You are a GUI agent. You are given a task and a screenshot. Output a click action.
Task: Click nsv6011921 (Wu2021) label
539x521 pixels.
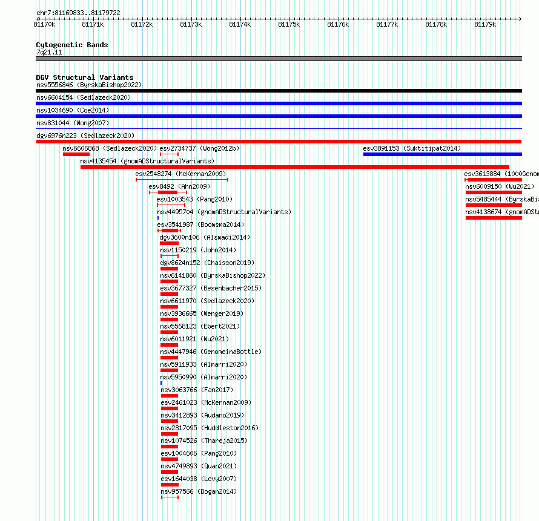(194, 339)
